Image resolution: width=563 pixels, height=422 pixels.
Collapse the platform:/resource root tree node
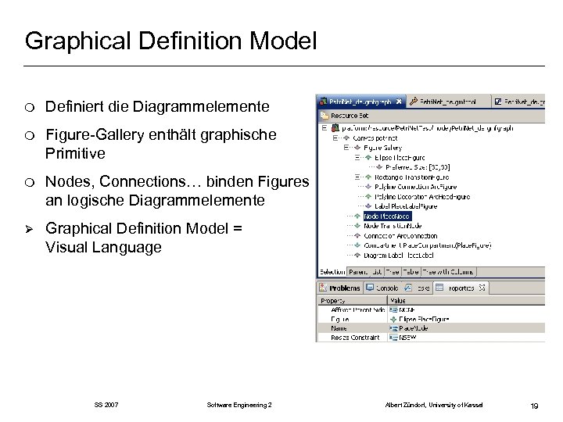(x=325, y=127)
